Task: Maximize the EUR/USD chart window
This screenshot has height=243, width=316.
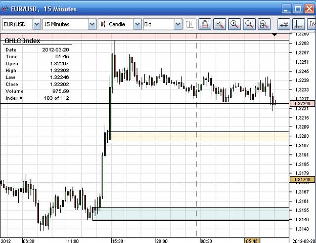Action: (x=298, y=9)
